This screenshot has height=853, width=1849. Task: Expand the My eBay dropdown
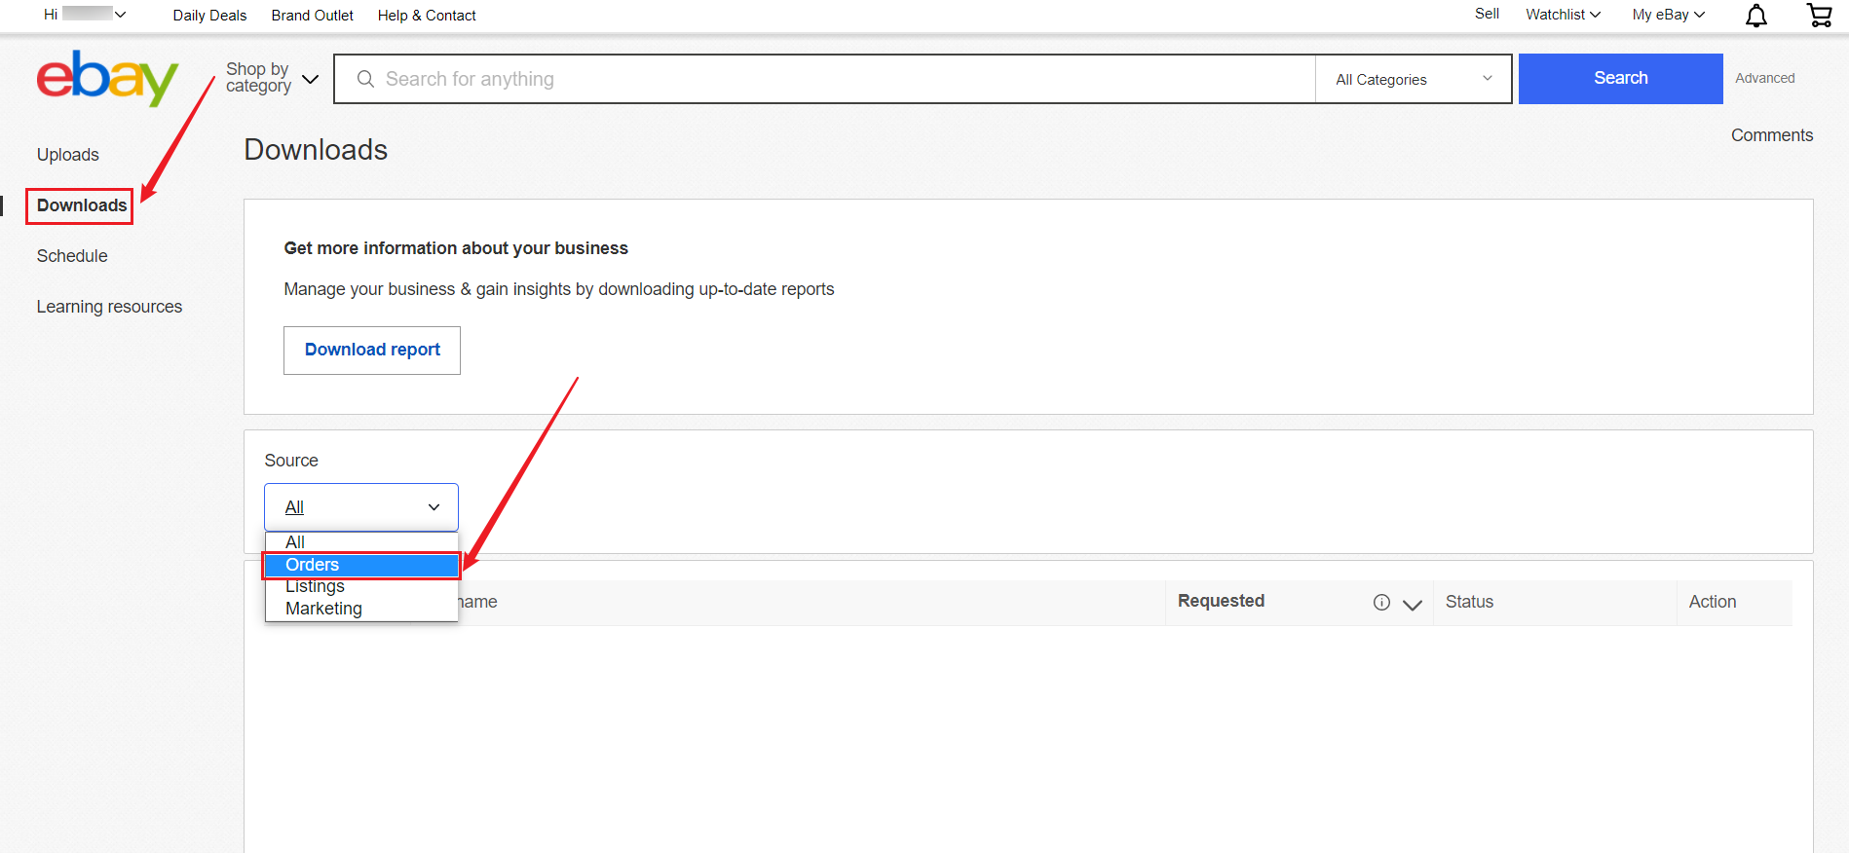[1669, 15]
